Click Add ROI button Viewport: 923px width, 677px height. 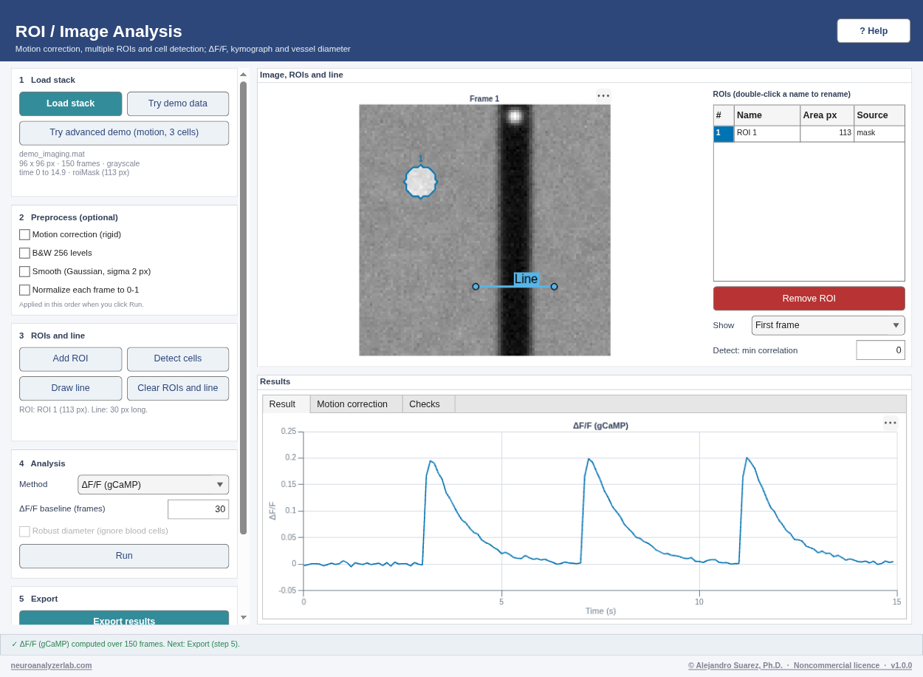[x=70, y=359]
